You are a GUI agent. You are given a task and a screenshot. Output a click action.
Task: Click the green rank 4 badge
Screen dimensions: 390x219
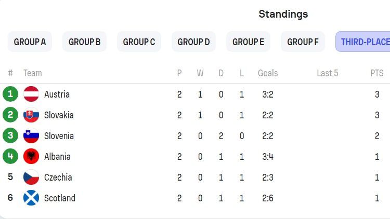[x=10, y=156]
